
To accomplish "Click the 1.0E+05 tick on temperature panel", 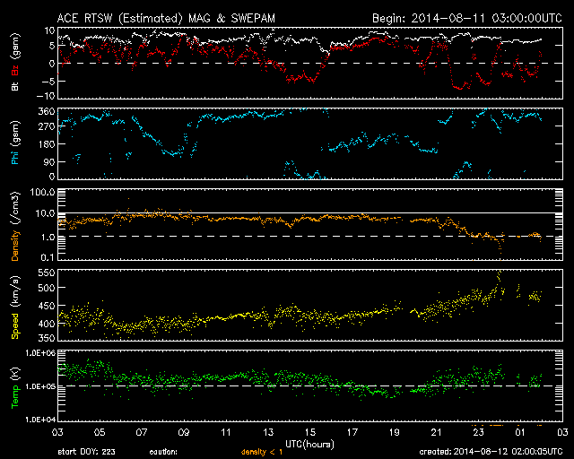I will (40, 386).
